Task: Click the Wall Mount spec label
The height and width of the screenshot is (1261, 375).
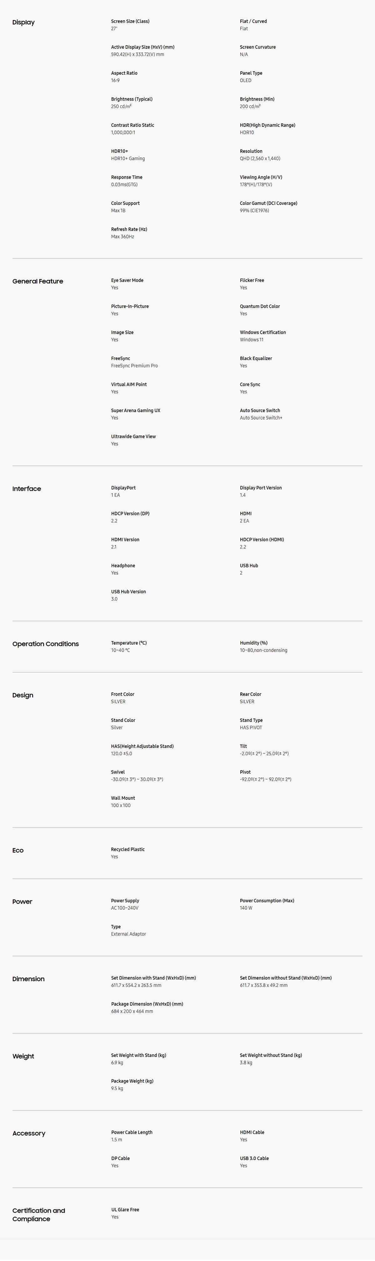Action: [123, 798]
